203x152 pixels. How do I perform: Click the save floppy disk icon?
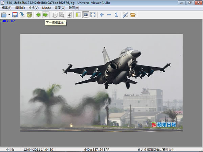click(15, 15)
